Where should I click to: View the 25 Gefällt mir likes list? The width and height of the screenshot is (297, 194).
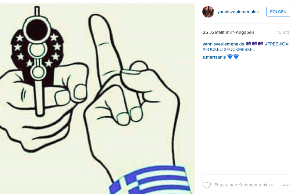point(228,32)
